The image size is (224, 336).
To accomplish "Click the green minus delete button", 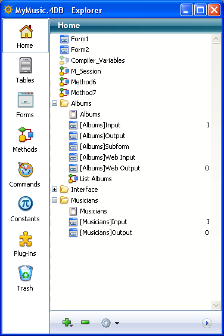I will (x=85, y=322).
